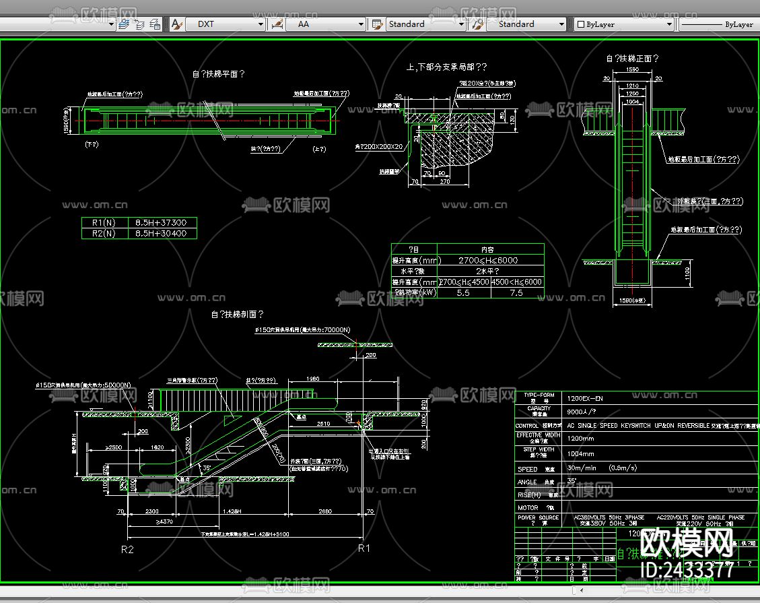The width and height of the screenshot is (760, 603).
Task: Open the Standard multileader style dropdown
Action: pos(526,24)
